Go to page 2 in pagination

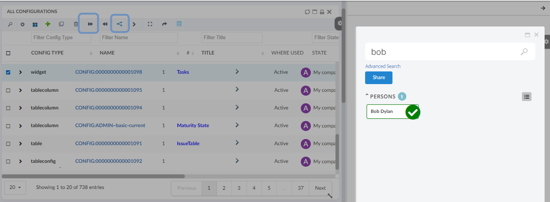pos(224,188)
